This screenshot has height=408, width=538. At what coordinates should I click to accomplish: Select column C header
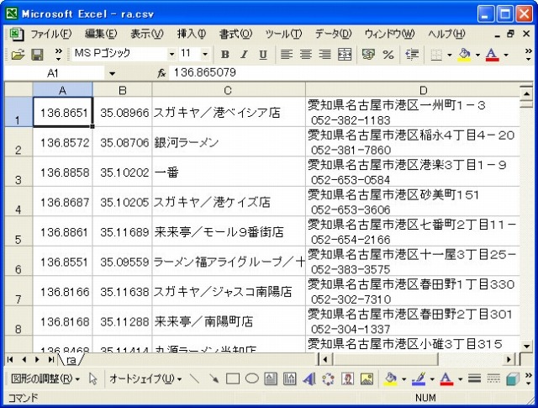pos(228,90)
